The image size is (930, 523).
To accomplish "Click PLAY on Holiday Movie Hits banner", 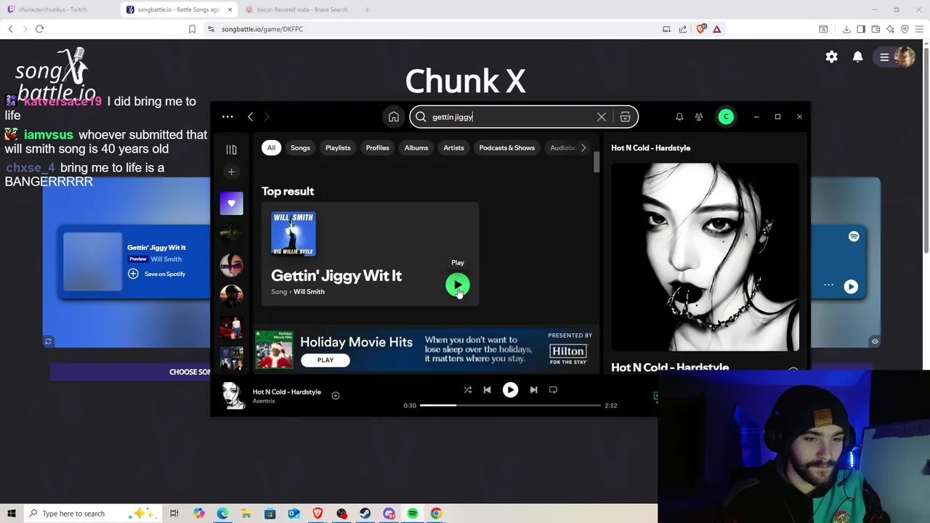I will [x=325, y=360].
